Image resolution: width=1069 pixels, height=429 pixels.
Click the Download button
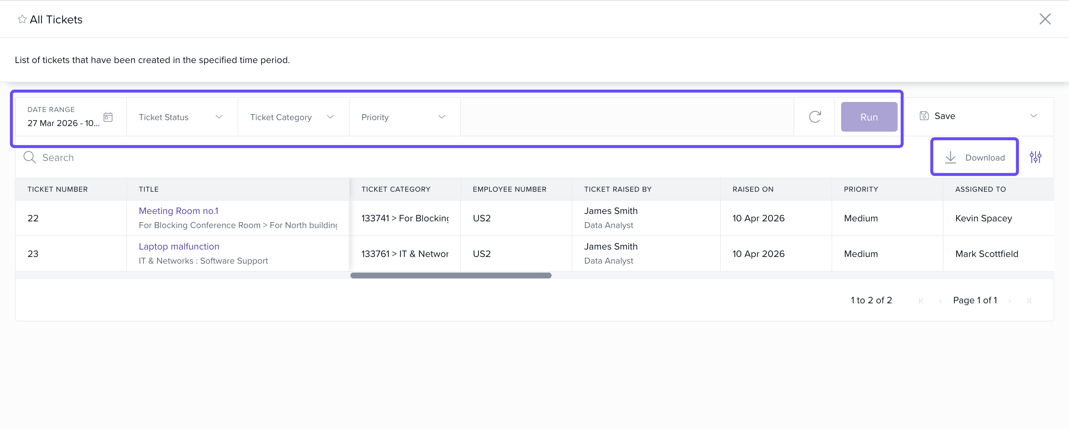pyautogui.click(x=974, y=158)
